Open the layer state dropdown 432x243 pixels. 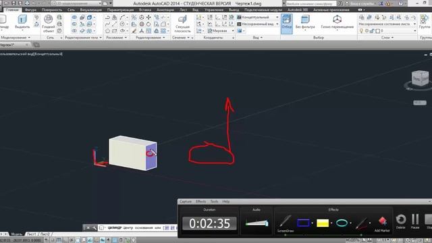[387, 24]
